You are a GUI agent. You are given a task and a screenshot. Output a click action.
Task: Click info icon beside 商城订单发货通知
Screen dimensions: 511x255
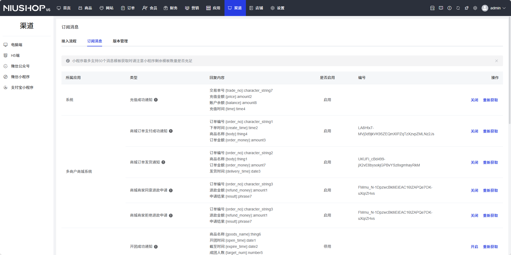163,162
